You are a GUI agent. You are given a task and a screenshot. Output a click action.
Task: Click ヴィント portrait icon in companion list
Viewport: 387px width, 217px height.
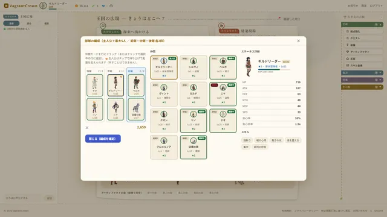(x=164, y=87)
